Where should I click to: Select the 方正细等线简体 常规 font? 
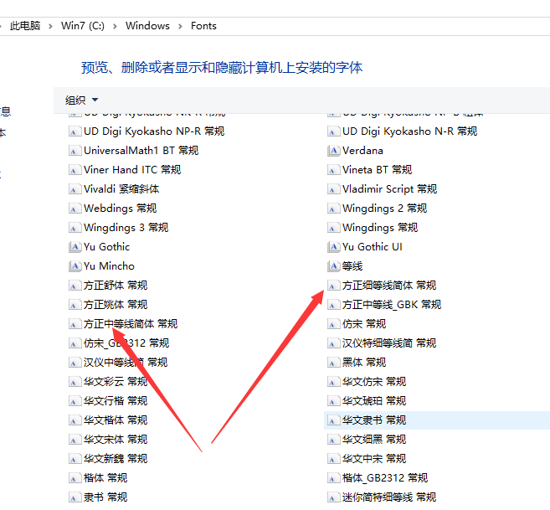pyautogui.click(x=388, y=286)
